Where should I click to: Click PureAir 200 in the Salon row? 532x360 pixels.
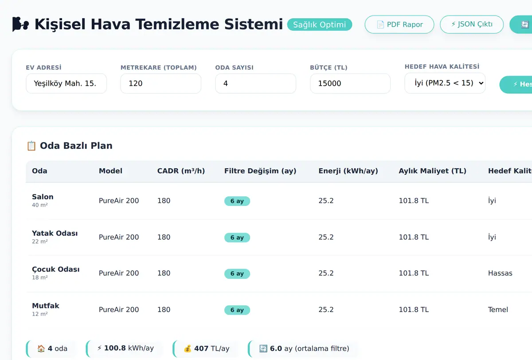click(x=119, y=201)
